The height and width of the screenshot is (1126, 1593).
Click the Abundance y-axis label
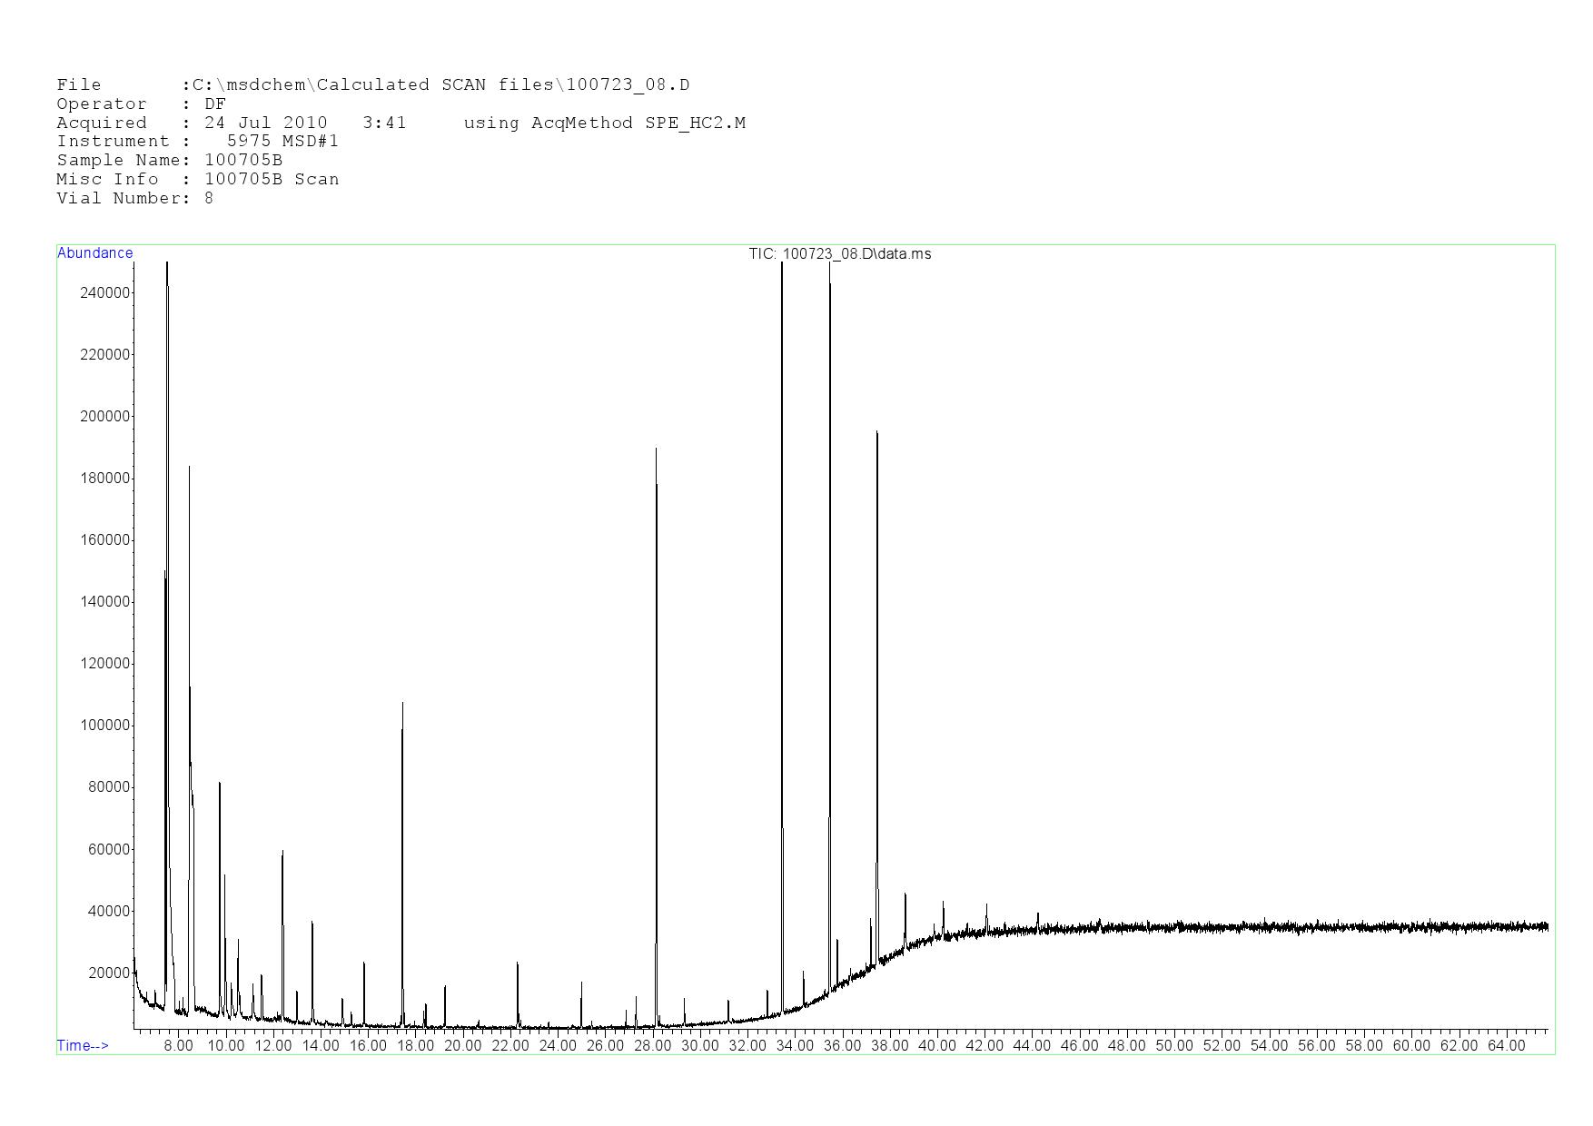tap(94, 253)
